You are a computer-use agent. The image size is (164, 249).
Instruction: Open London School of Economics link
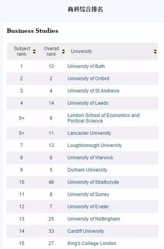[103, 118]
